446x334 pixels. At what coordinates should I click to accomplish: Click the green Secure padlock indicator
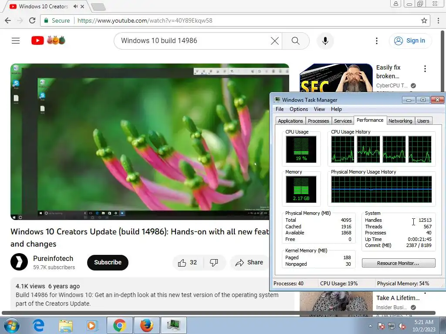[57, 20]
